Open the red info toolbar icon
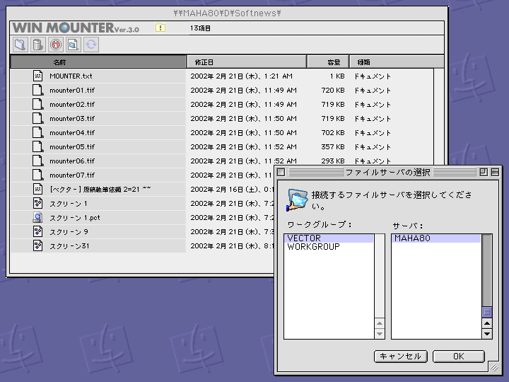The height and width of the screenshot is (382, 509). (56, 45)
